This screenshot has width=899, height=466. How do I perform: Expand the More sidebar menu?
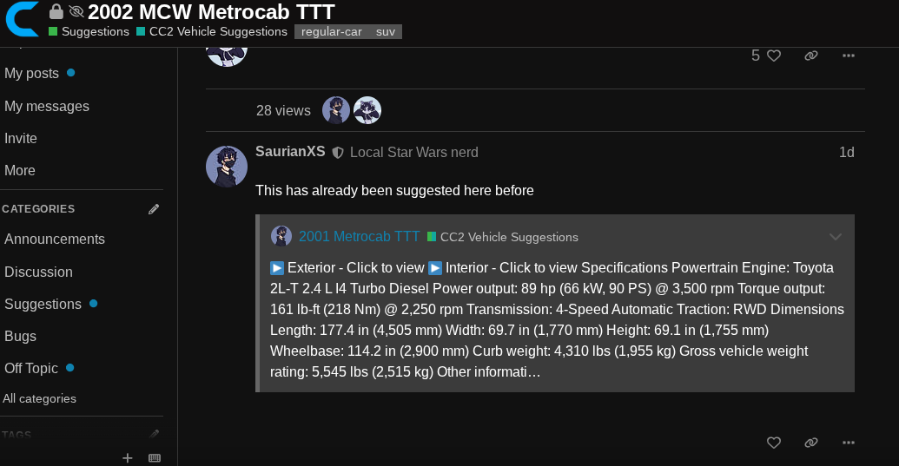click(x=20, y=170)
